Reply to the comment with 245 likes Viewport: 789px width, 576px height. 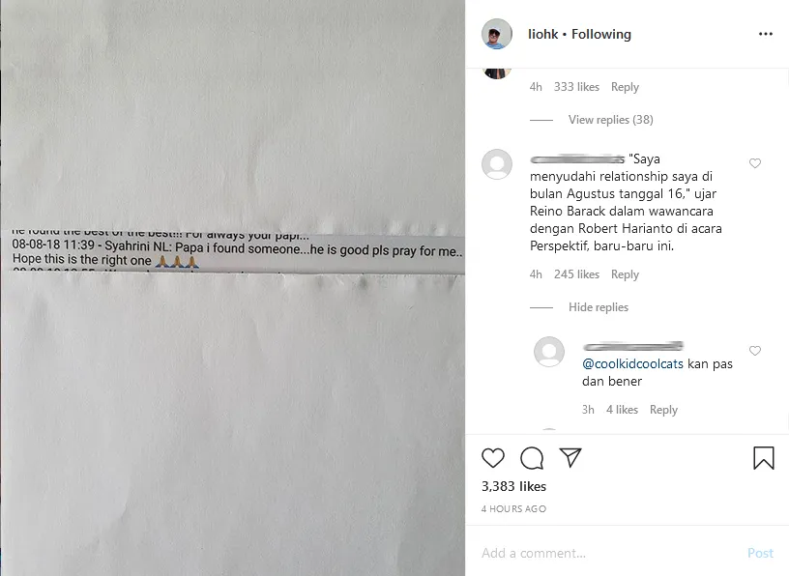click(625, 274)
